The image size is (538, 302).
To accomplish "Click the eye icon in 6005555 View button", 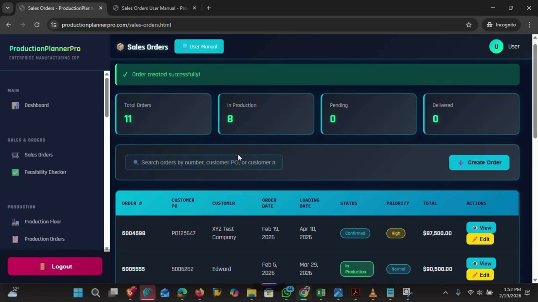I will point(475,263).
